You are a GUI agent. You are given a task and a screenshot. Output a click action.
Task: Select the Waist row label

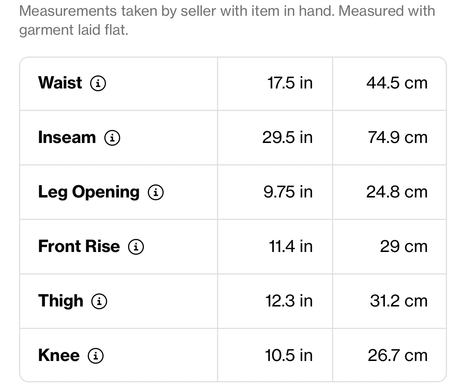coord(60,83)
